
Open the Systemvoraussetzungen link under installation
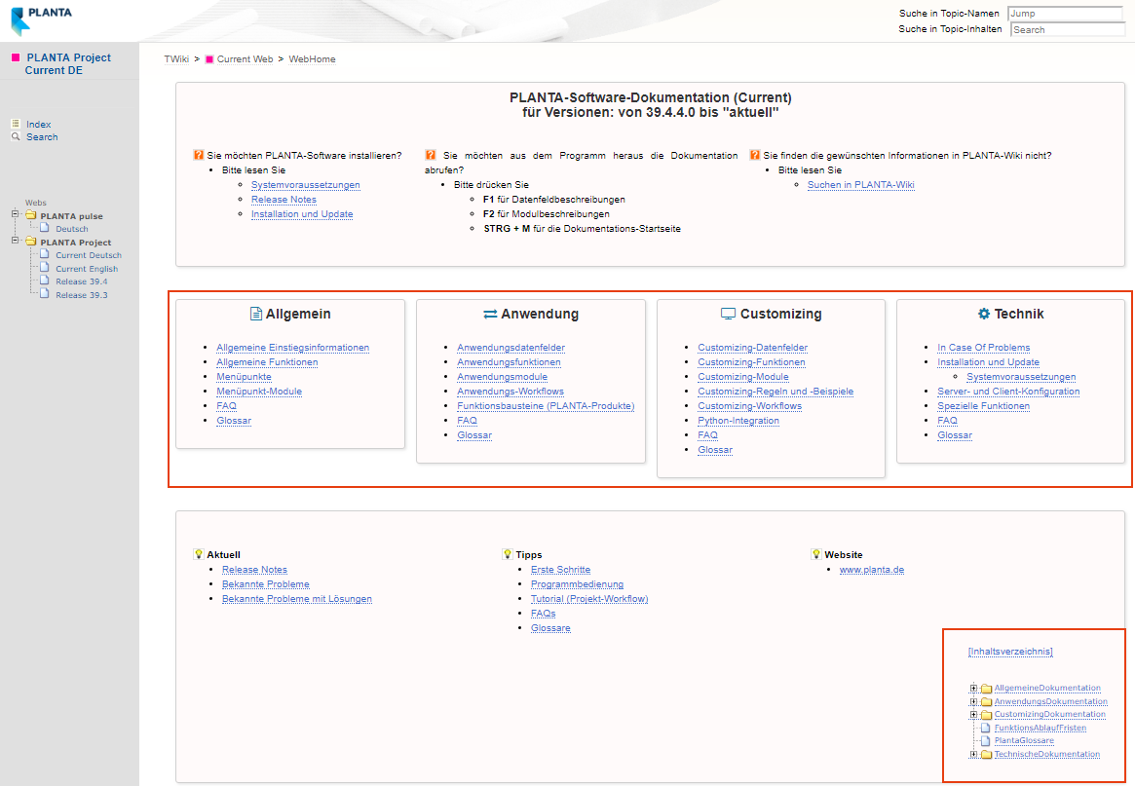coord(305,185)
